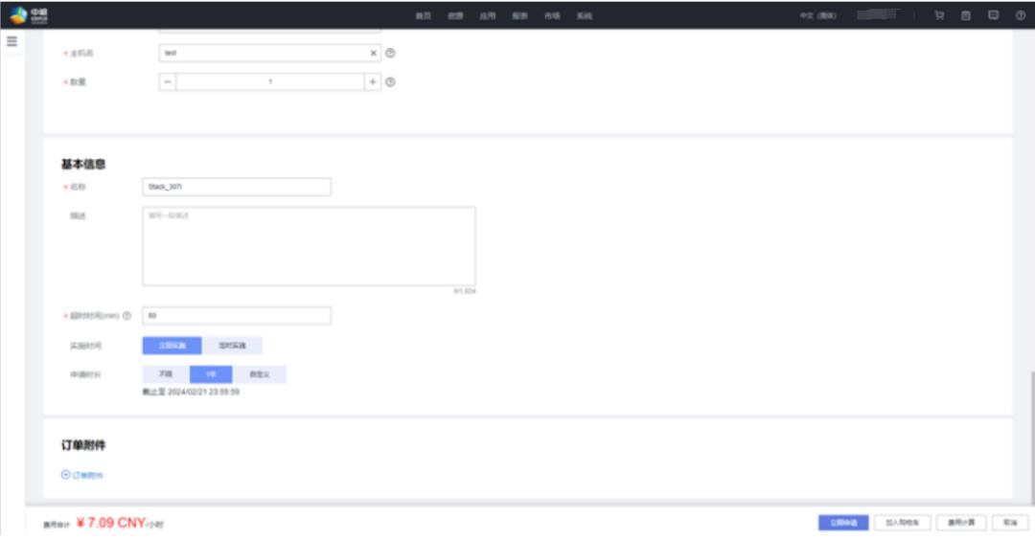Viewport: 1035px width, 540px height.
Task: Select the highlighted 1-year duration option
Action: pyautogui.click(x=211, y=374)
